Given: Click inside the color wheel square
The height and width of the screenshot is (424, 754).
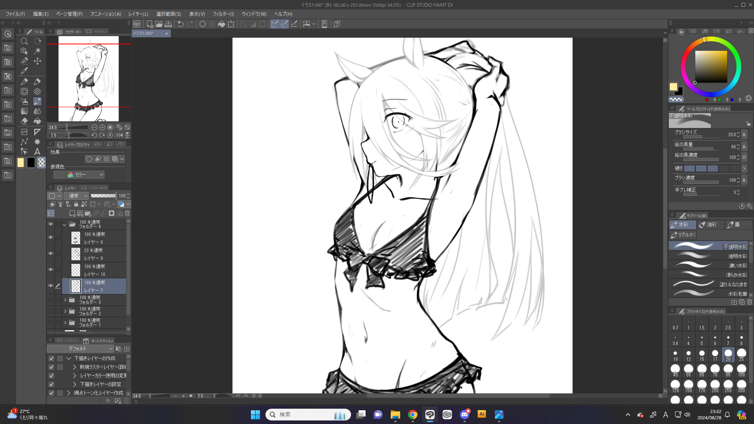Looking at the screenshot, I should [x=711, y=67].
